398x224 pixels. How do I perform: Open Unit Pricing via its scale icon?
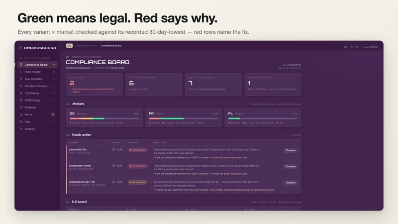pos(21,93)
